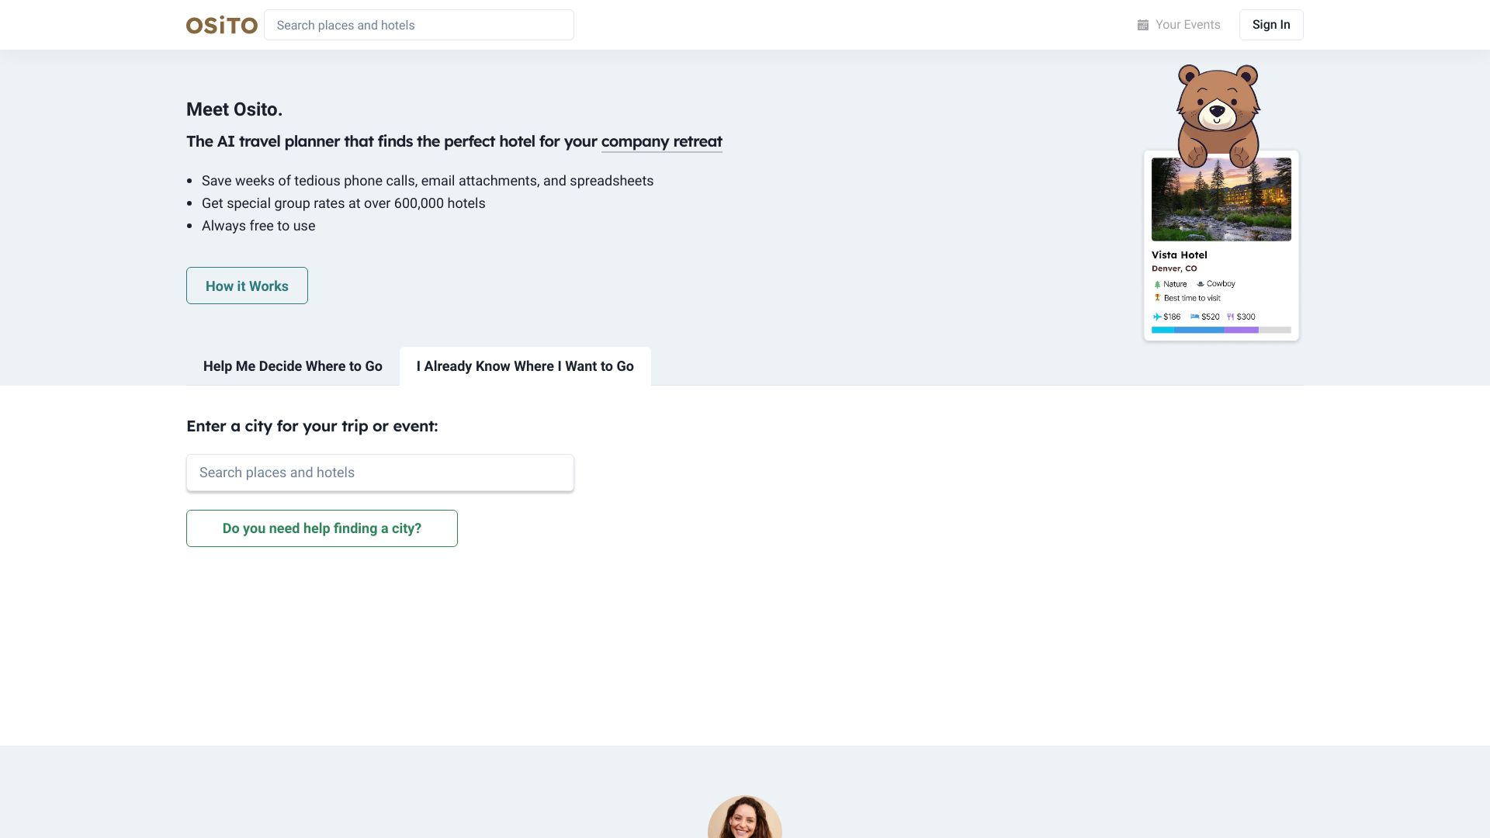Select the I Already Know Where I Want to Go tab
The width and height of the screenshot is (1490, 838).
[x=525, y=365]
